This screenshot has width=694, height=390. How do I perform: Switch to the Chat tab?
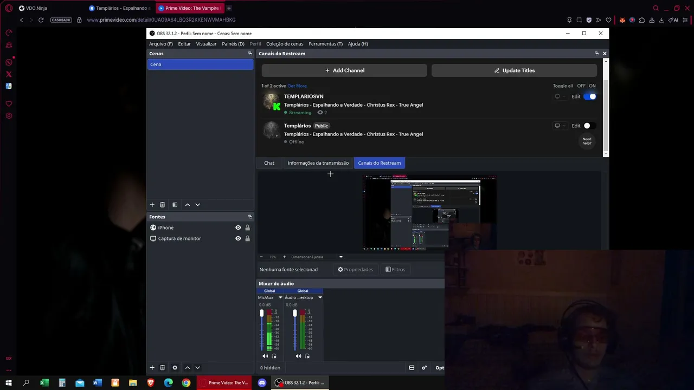(269, 163)
